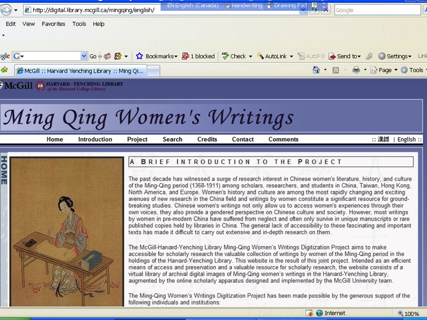Image resolution: width=427 pixels, height=320 pixels.
Task: Click the language bar help icon
Action: (x=314, y=5)
